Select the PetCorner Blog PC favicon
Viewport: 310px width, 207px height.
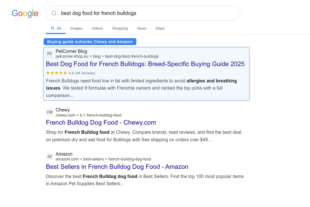(x=49, y=54)
